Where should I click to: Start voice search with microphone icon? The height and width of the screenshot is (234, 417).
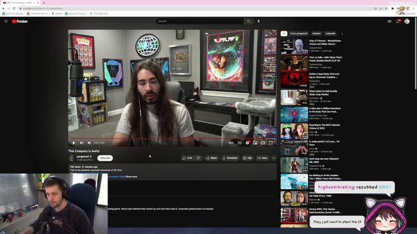[x=259, y=21]
